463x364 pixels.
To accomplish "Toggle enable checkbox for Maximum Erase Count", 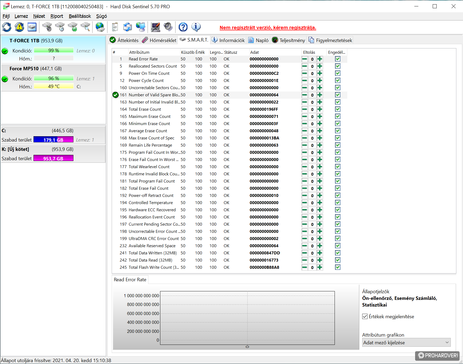I will (x=338, y=116).
